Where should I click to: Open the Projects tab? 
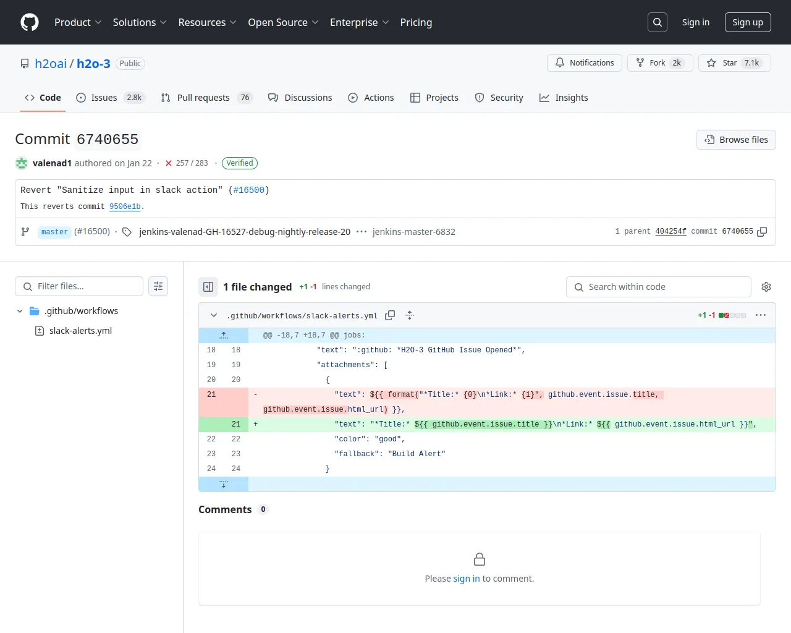click(x=434, y=98)
